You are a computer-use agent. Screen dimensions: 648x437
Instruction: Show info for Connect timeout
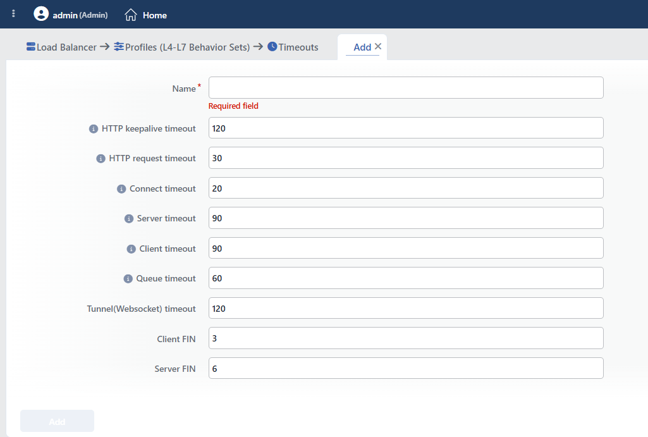tap(121, 189)
